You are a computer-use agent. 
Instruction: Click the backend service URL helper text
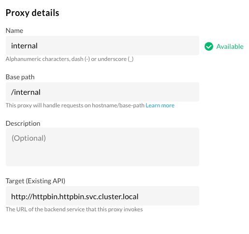coord(74,209)
